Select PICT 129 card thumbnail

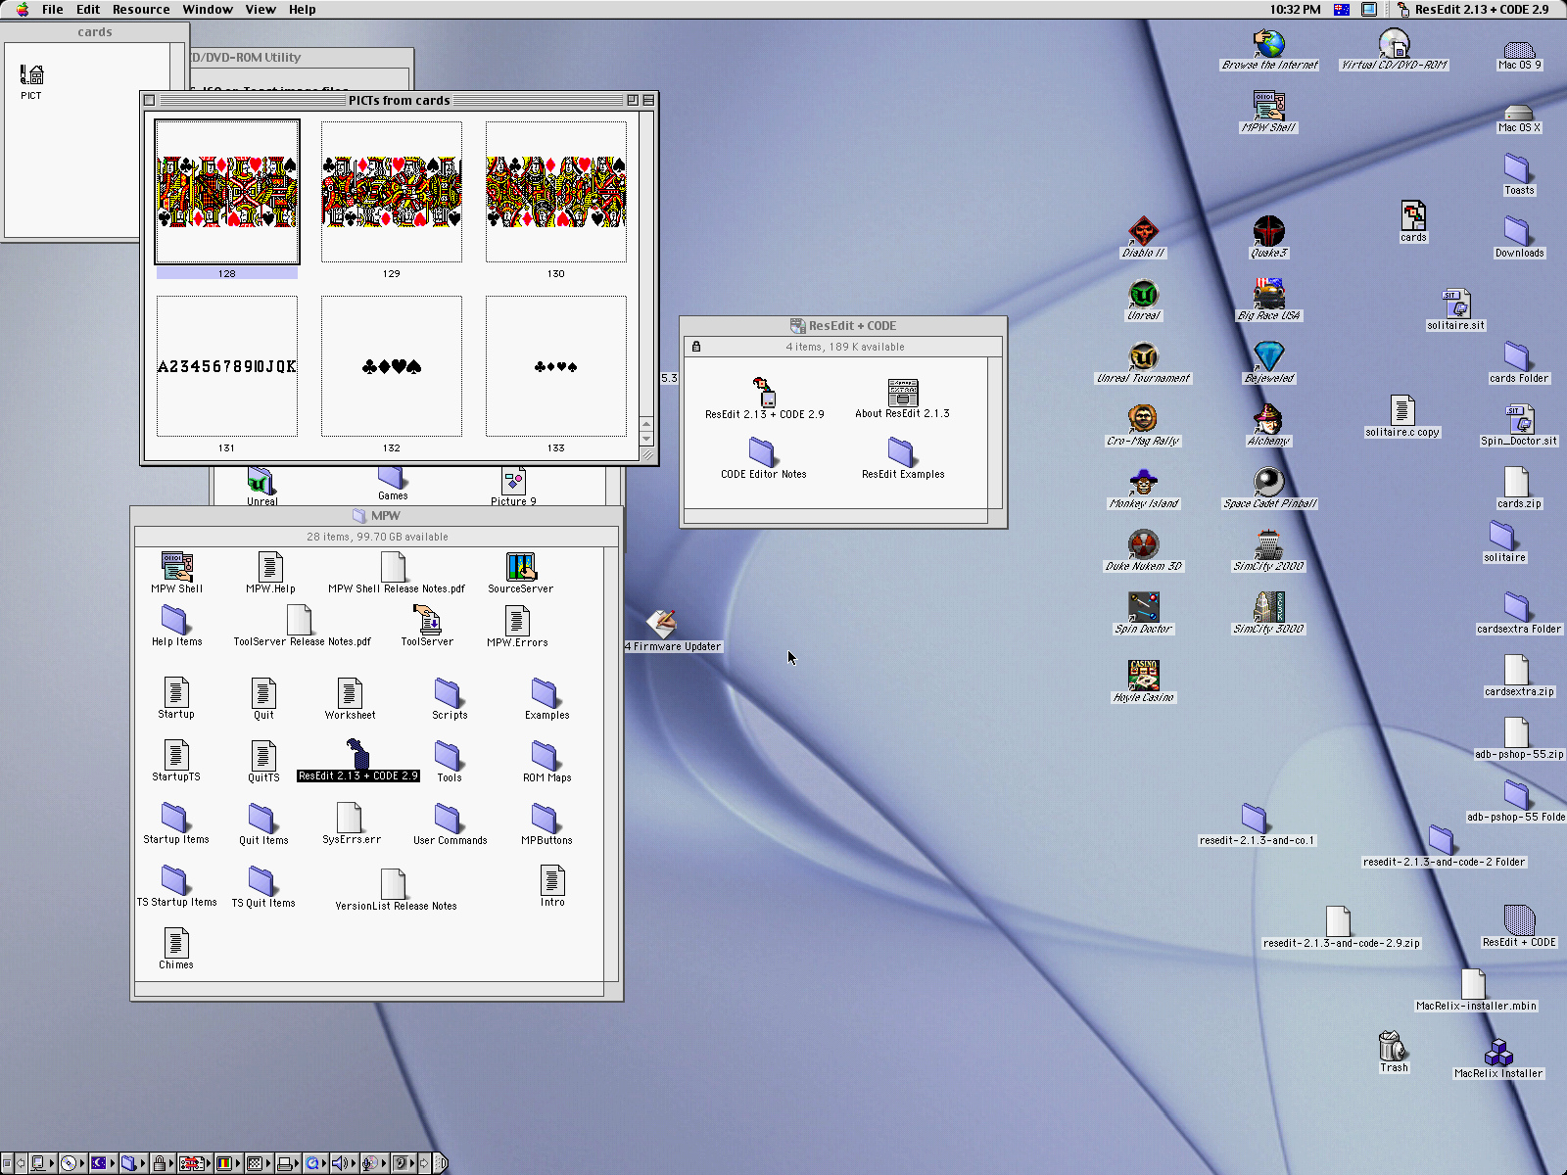[x=392, y=192]
